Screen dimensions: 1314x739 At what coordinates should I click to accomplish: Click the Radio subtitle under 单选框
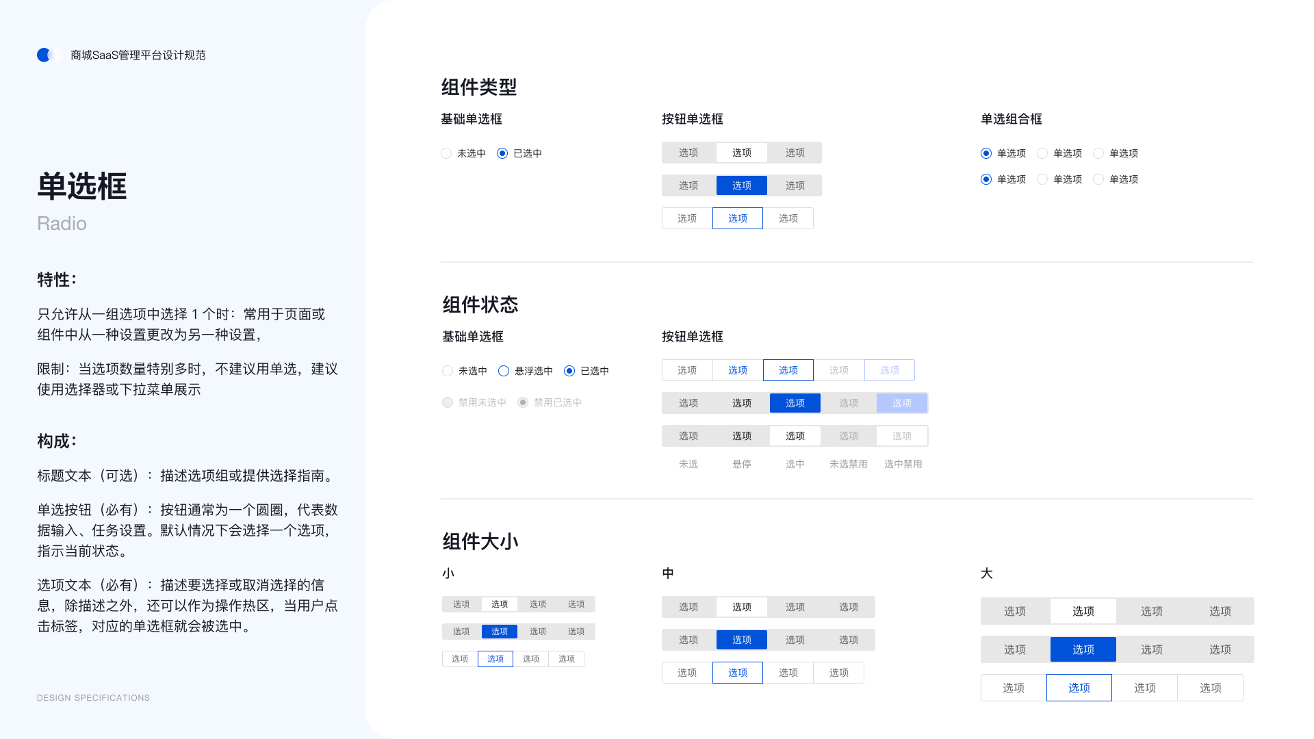(62, 223)
